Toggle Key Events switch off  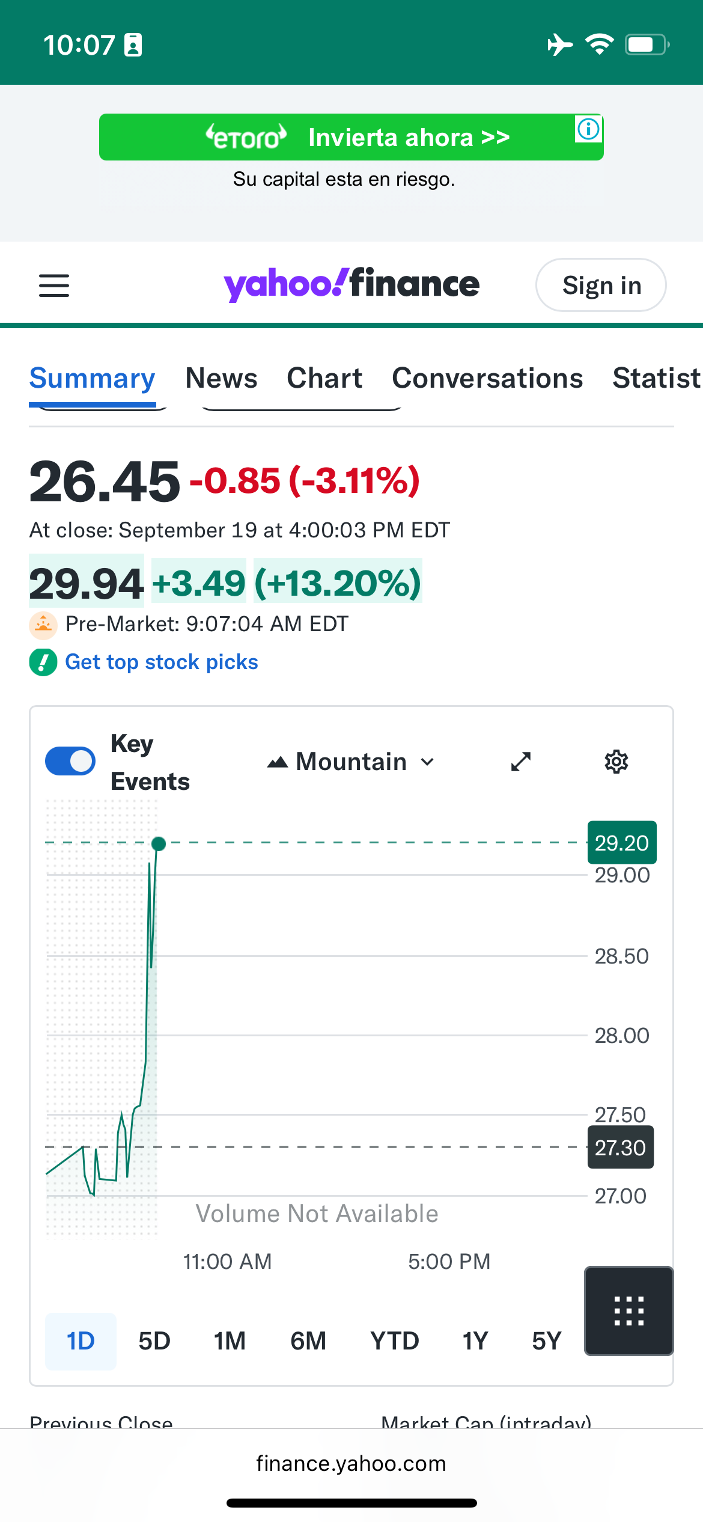click(x=70, y=761)
